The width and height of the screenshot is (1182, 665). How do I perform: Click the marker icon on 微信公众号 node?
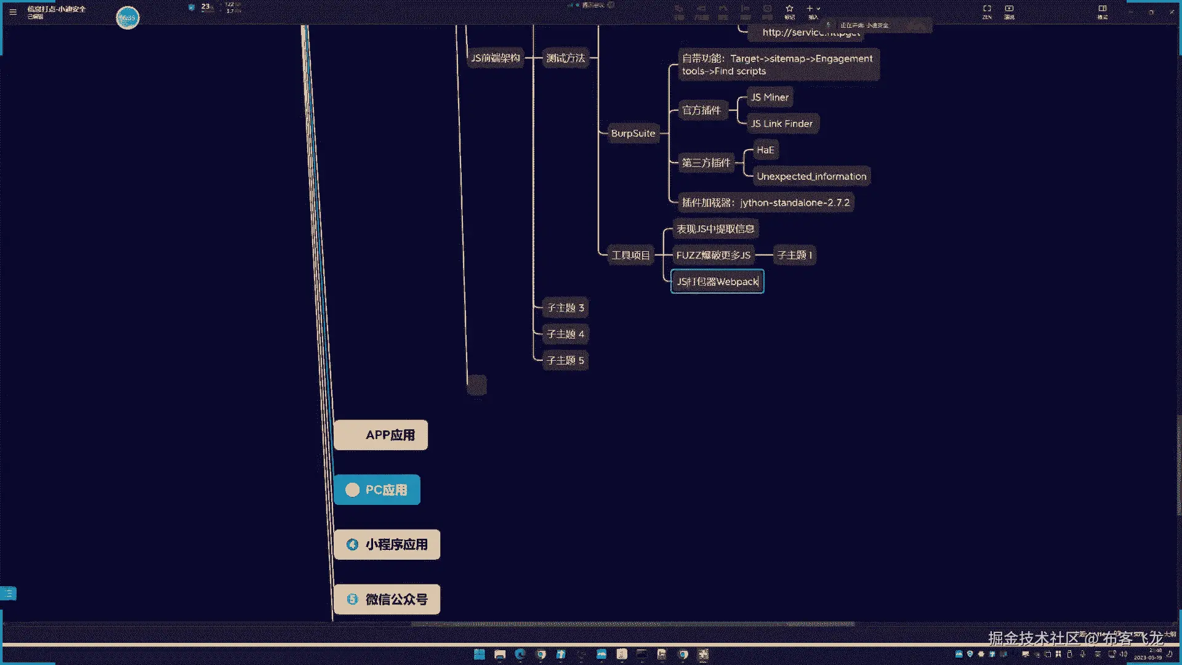(352, 599)
